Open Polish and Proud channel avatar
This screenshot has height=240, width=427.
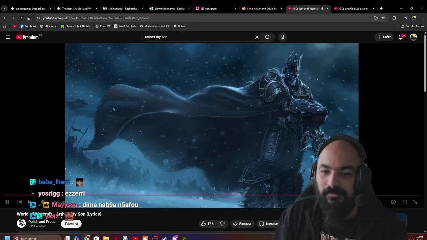(x=21, y=223)
